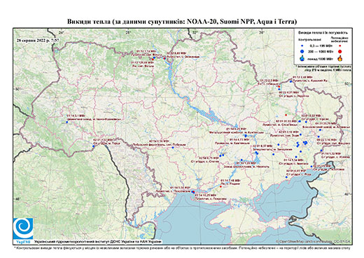Click the blue flame legend icon

coord(302,58)
